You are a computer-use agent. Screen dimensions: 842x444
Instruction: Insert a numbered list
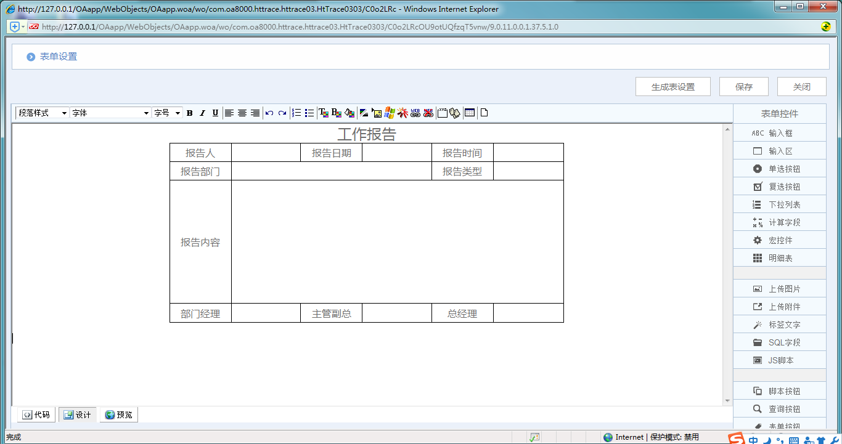point(296,113)
